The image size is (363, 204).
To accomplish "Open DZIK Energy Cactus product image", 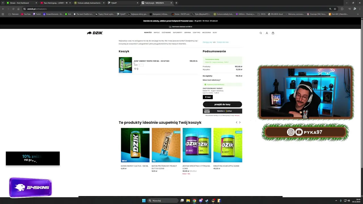I will click(135, 145).
